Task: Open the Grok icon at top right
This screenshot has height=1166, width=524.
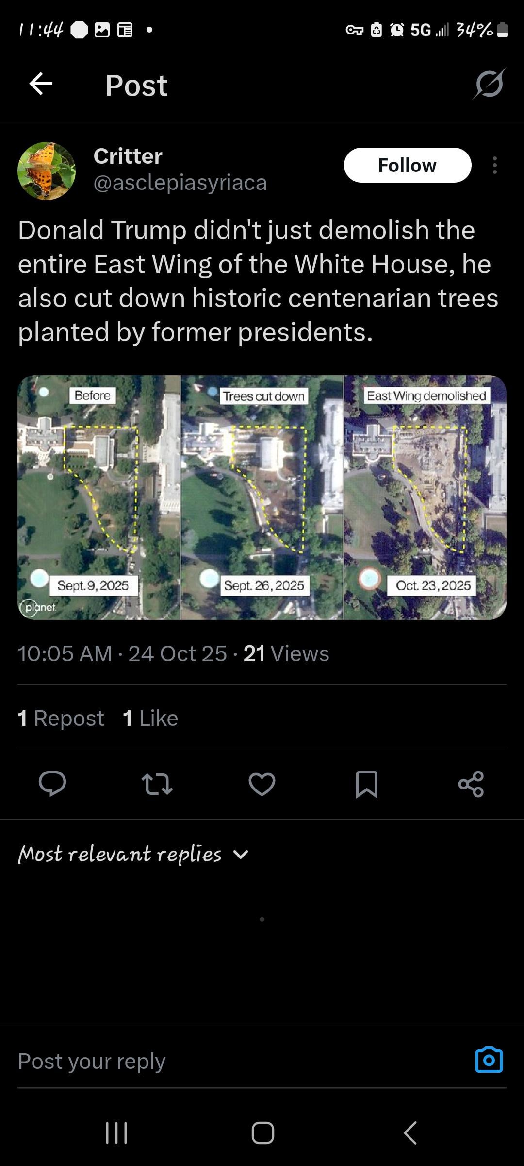Action: pyautogui.click(x=489, y=84)
